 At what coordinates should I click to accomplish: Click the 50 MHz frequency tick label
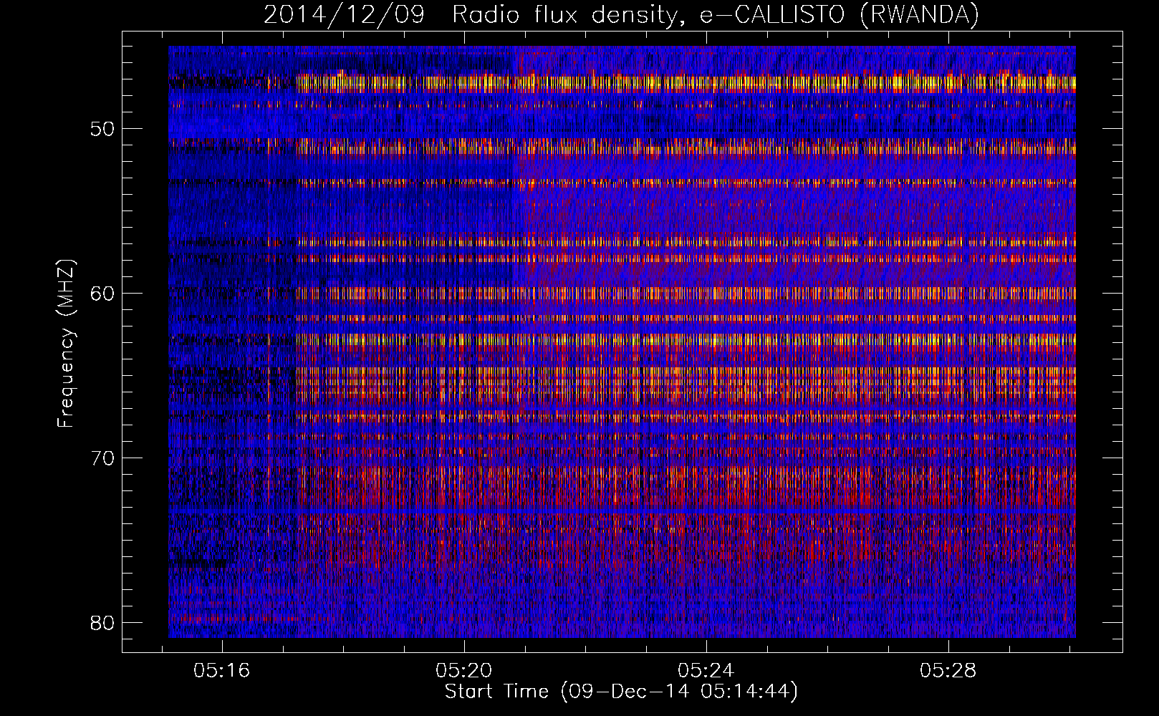[103, 129]
